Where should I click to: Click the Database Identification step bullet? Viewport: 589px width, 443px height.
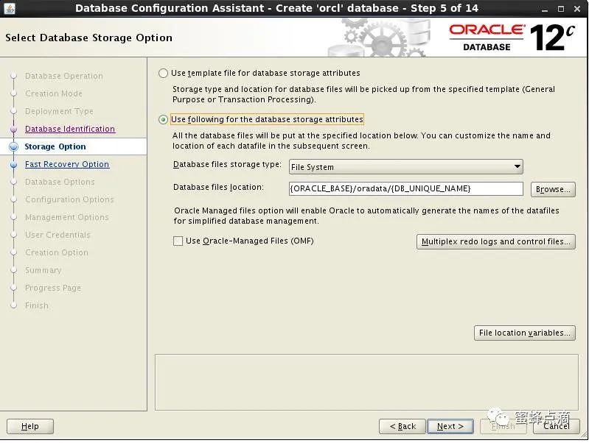coord(13,129)
